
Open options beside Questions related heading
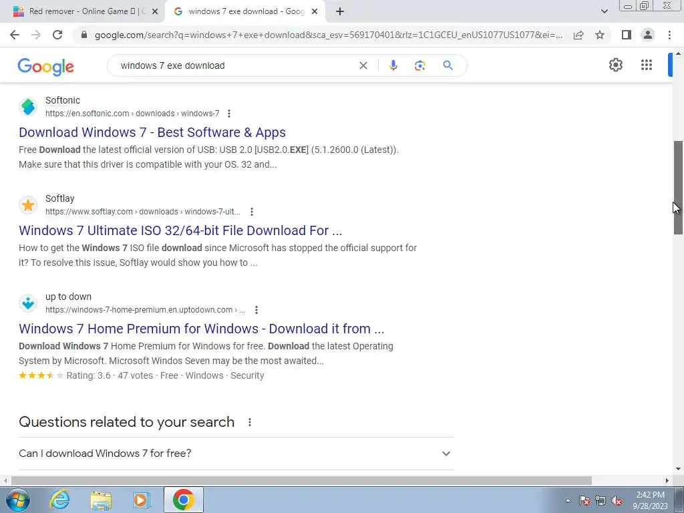tap(250, 422)
